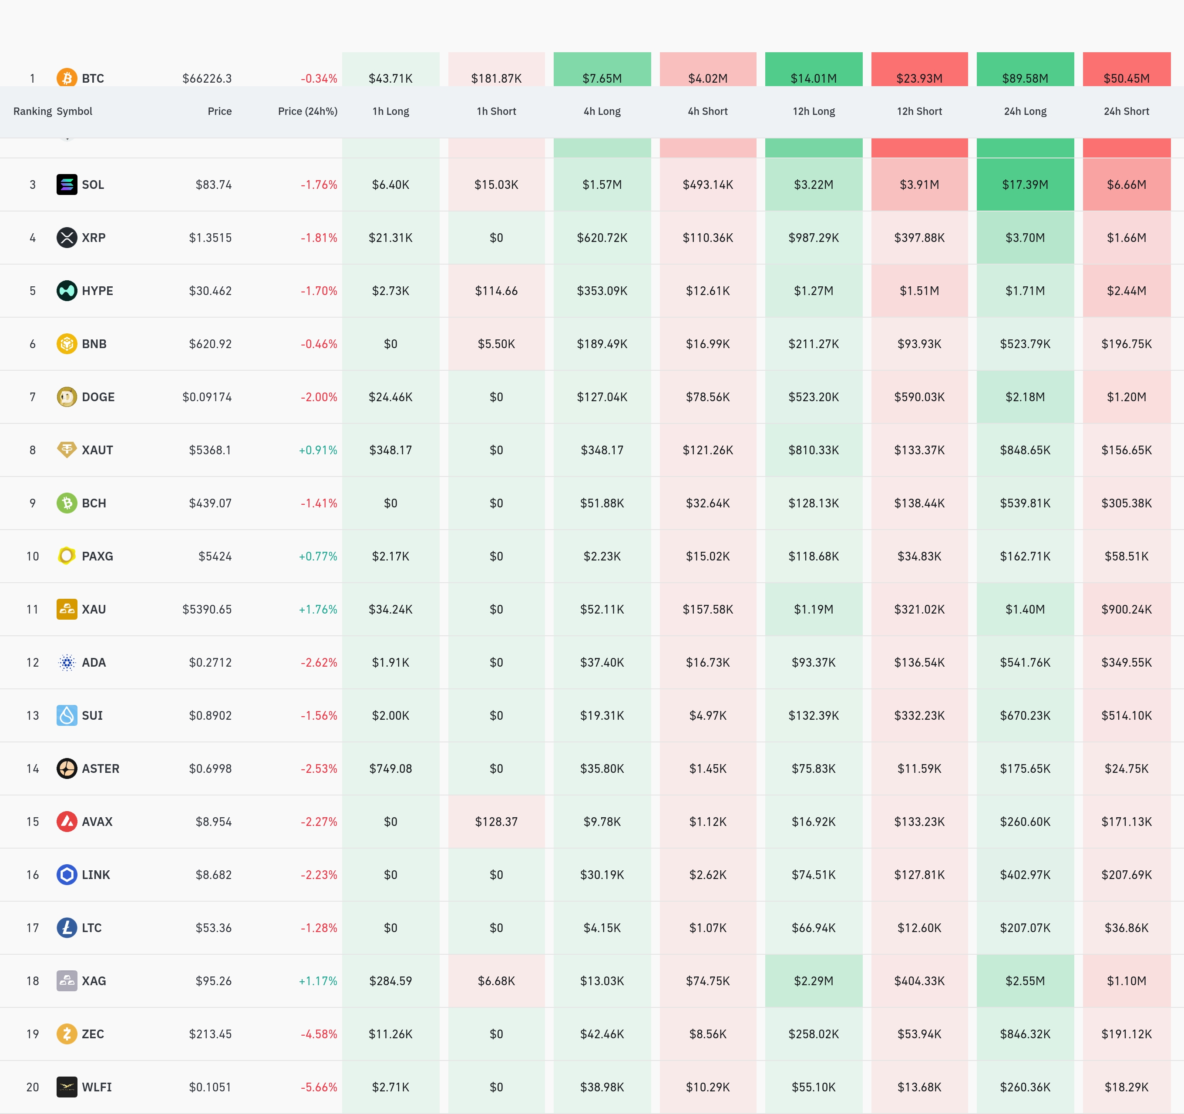1184x1114 pixels.
Task: Click SOL 24h Long cell $17.39M
Action: click(1025, 185)
